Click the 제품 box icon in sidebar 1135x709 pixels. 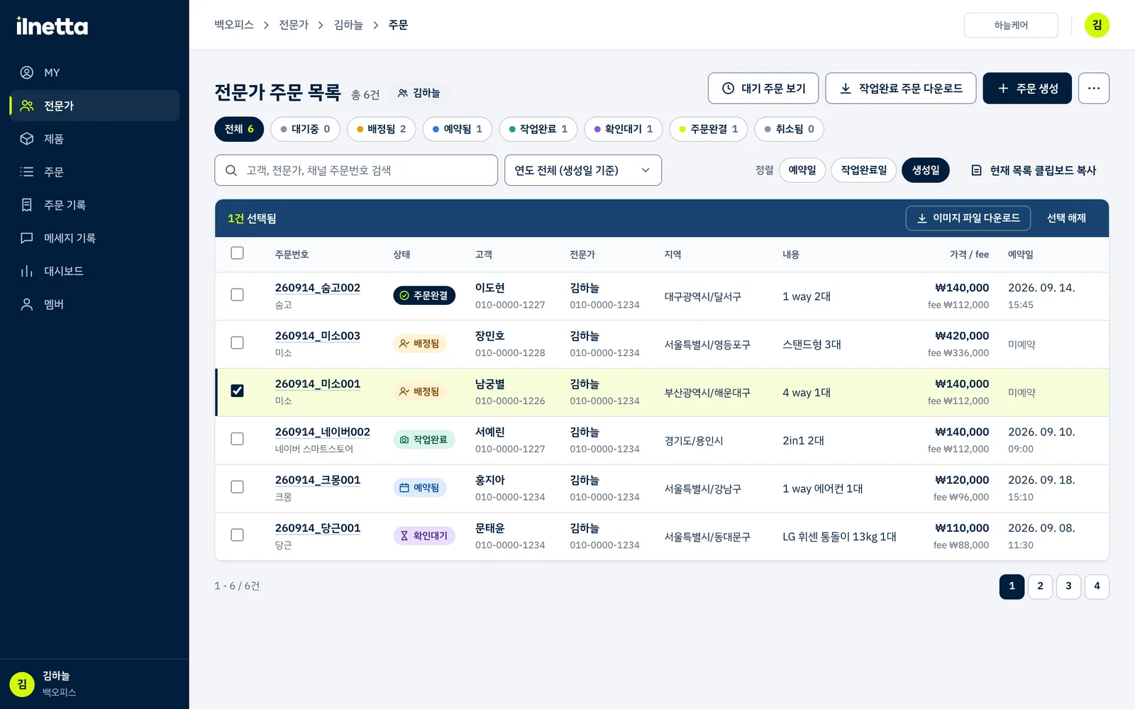coord(27,139)
